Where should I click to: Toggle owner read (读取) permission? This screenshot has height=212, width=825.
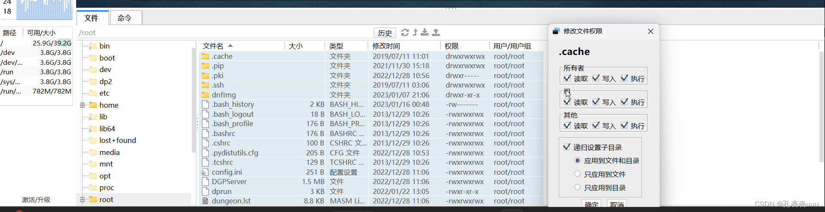pos(567,78)
